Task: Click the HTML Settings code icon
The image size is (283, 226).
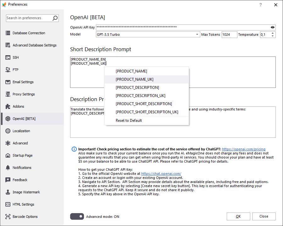Action: click(8, 204)
